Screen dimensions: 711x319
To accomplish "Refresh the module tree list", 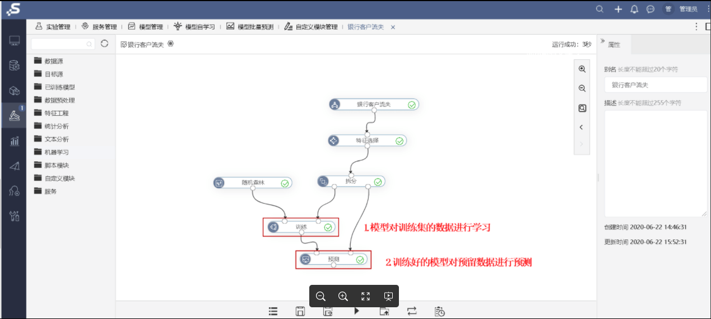I will (104, 44).
